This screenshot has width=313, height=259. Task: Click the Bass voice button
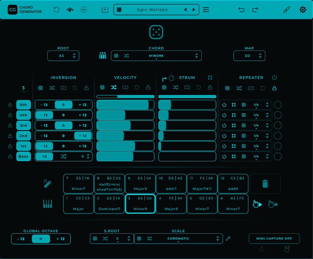point(23,156)
